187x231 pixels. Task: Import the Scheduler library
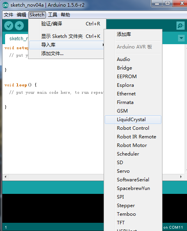(x=133, y=154)
